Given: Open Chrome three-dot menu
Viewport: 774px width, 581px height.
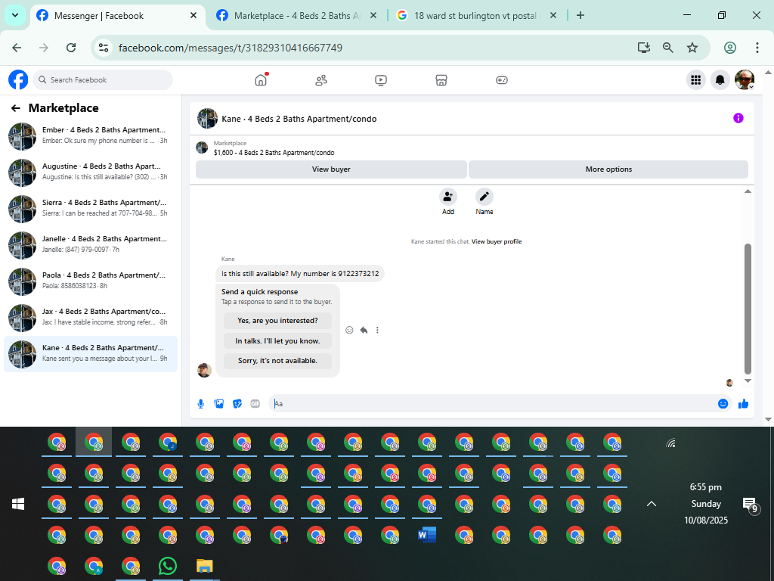Looking at the screenshot, I should coord(757,48).
